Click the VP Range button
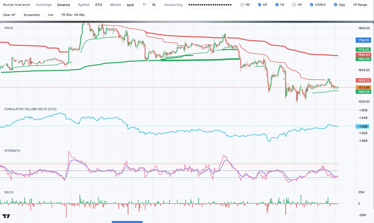Image resolution: width=374 pixels, height=223 pixels. coord(360,5)
